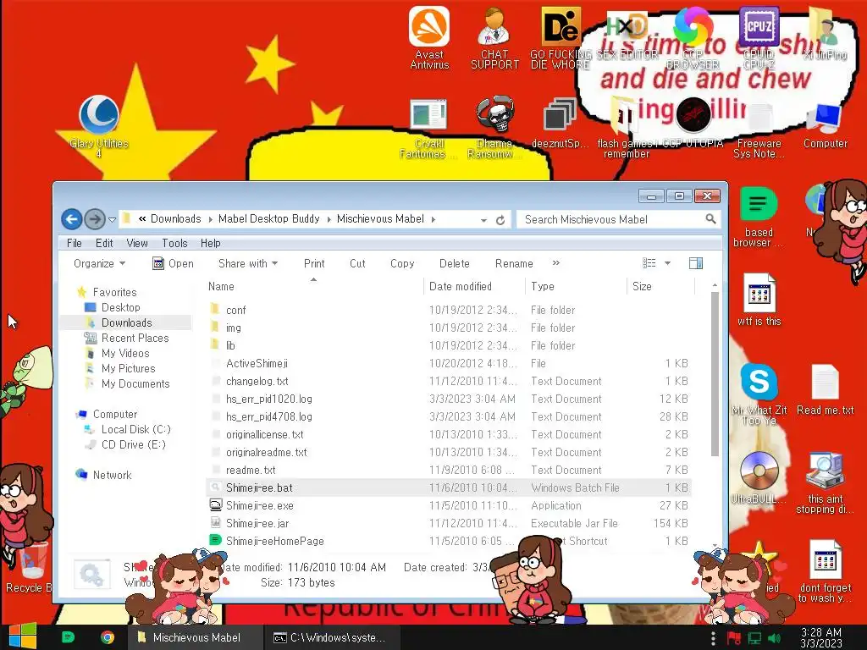Expand breadcrumb arrow after Downloads
The image size is (867, 650).
tap(210, 219)
